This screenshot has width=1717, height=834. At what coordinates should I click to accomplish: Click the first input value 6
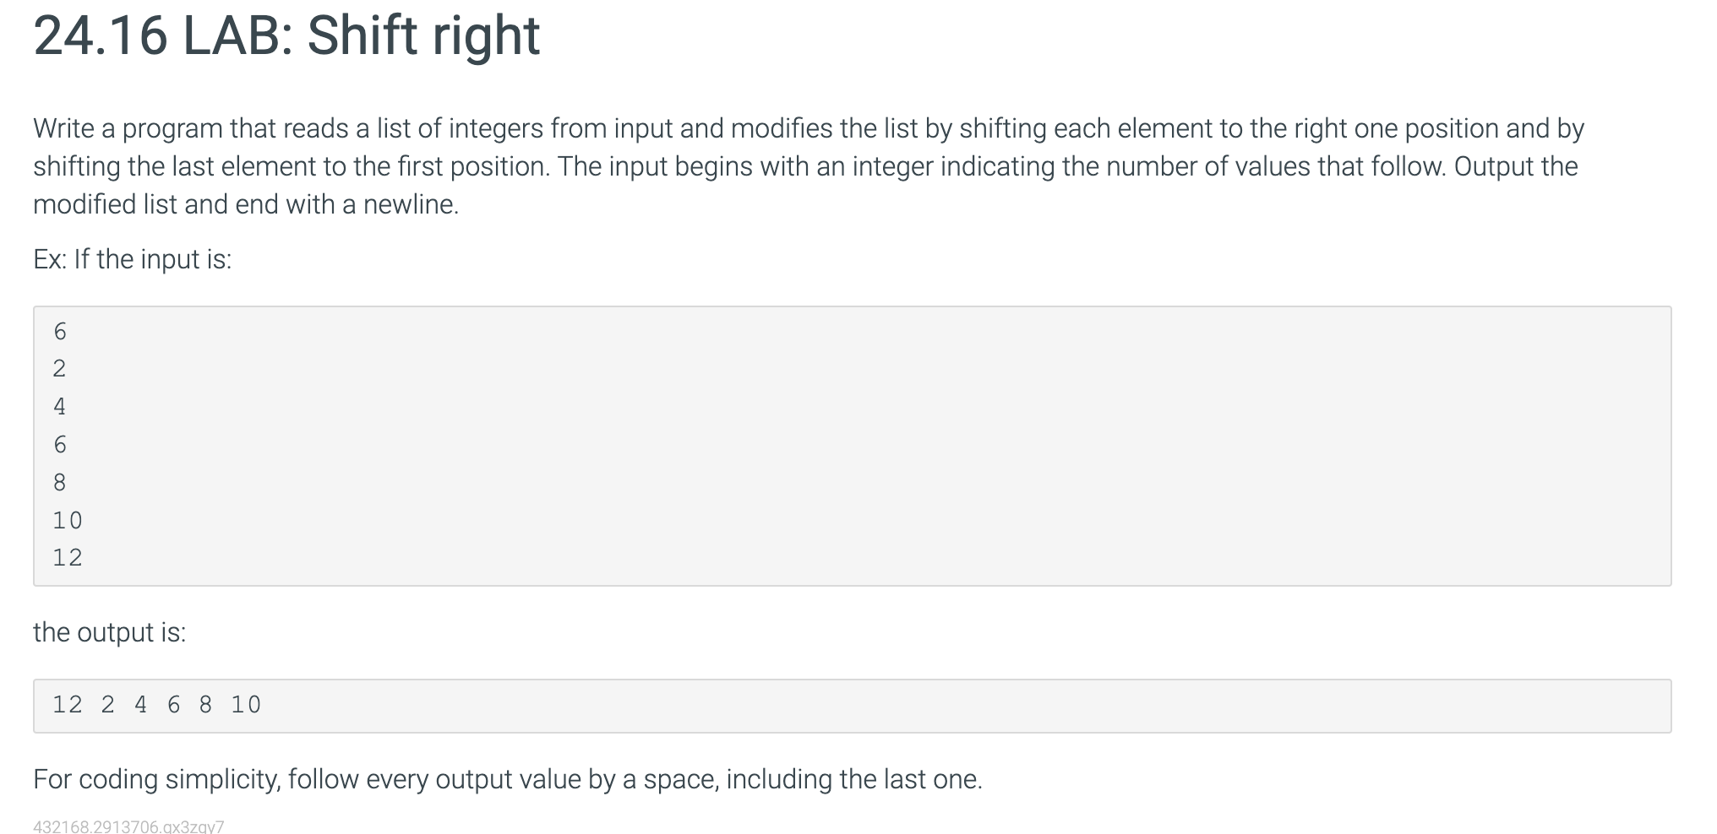click(x=60, y=332)
